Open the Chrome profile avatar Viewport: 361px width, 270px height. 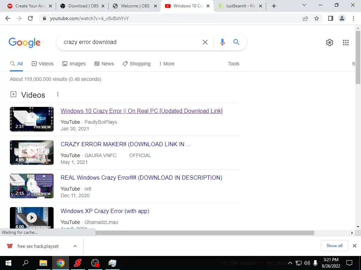(342, 18)
